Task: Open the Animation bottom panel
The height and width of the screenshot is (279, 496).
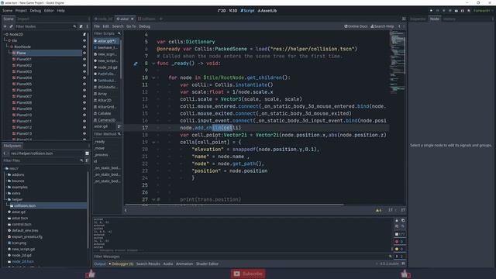Action: [184, 263]
